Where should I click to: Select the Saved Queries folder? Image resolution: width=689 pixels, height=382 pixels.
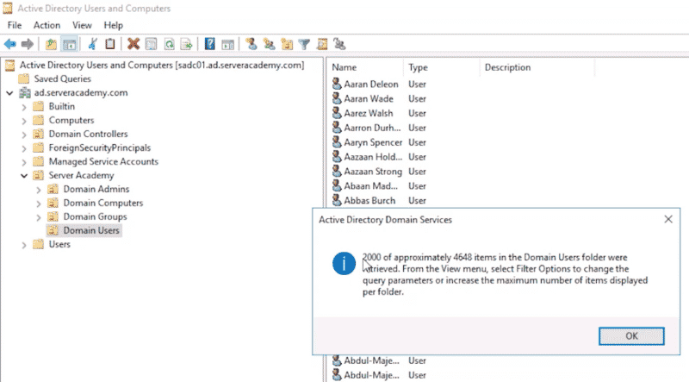click(x=62, y=79)
